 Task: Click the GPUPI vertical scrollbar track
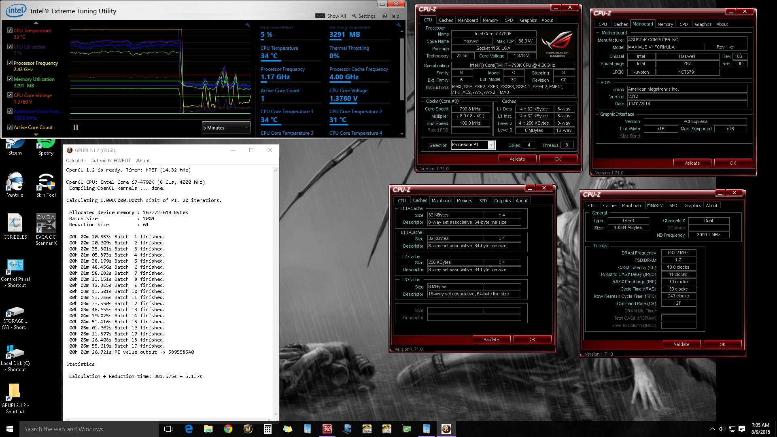pos(276,291)
